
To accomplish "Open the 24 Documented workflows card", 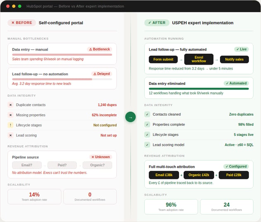I will pyautogui.click(x=227, y=207).
